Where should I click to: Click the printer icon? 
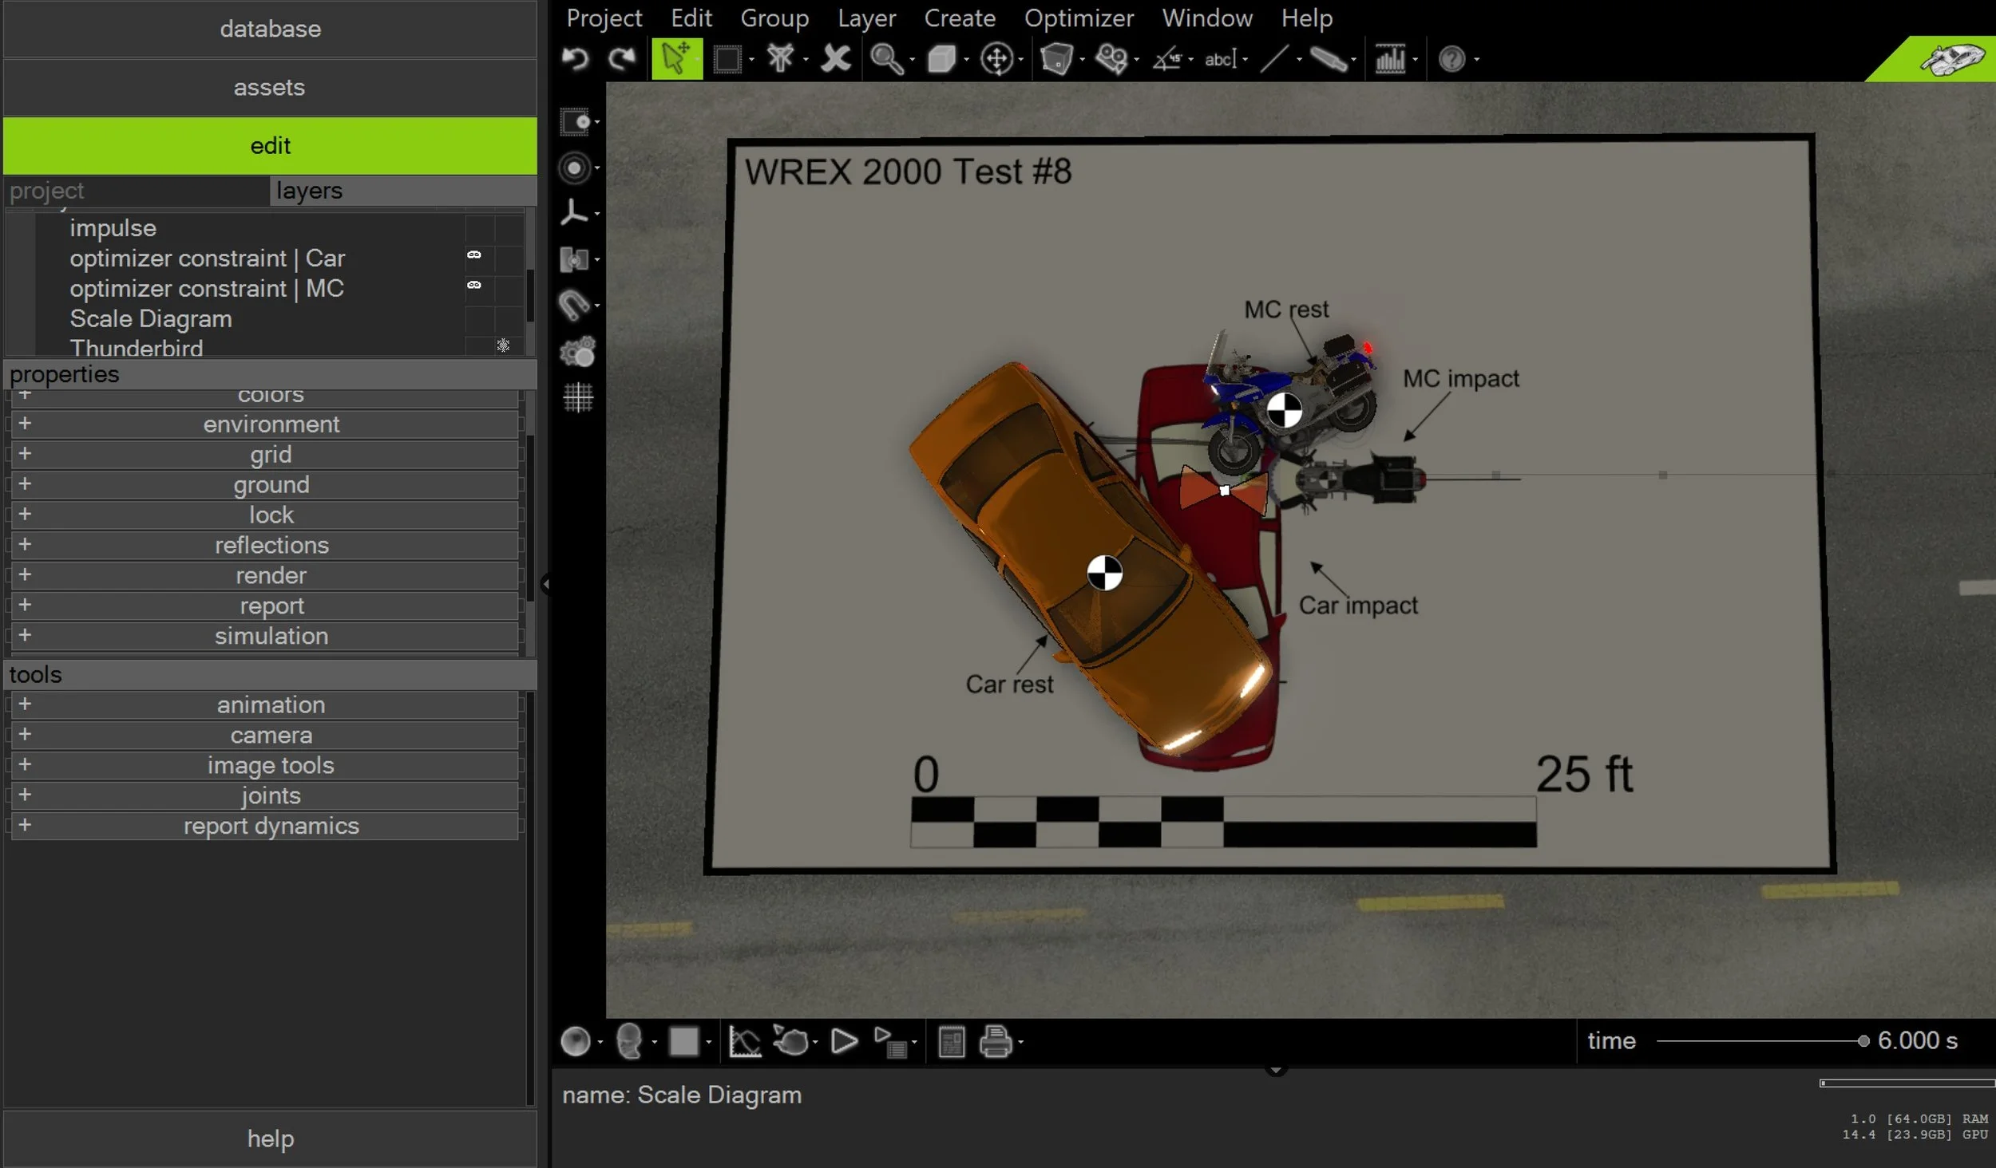tap(995, 1042)
